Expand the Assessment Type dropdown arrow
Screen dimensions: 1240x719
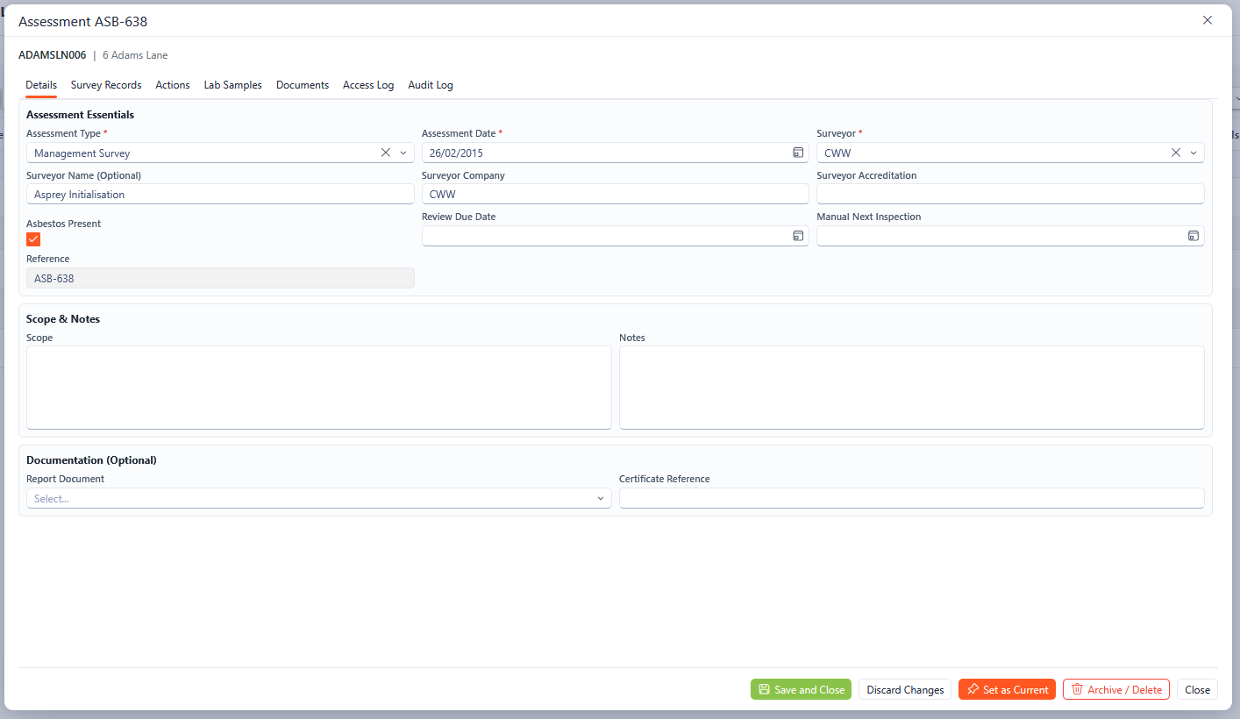403,153
